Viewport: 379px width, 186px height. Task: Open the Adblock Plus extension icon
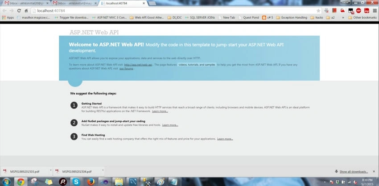click(358, 11)
